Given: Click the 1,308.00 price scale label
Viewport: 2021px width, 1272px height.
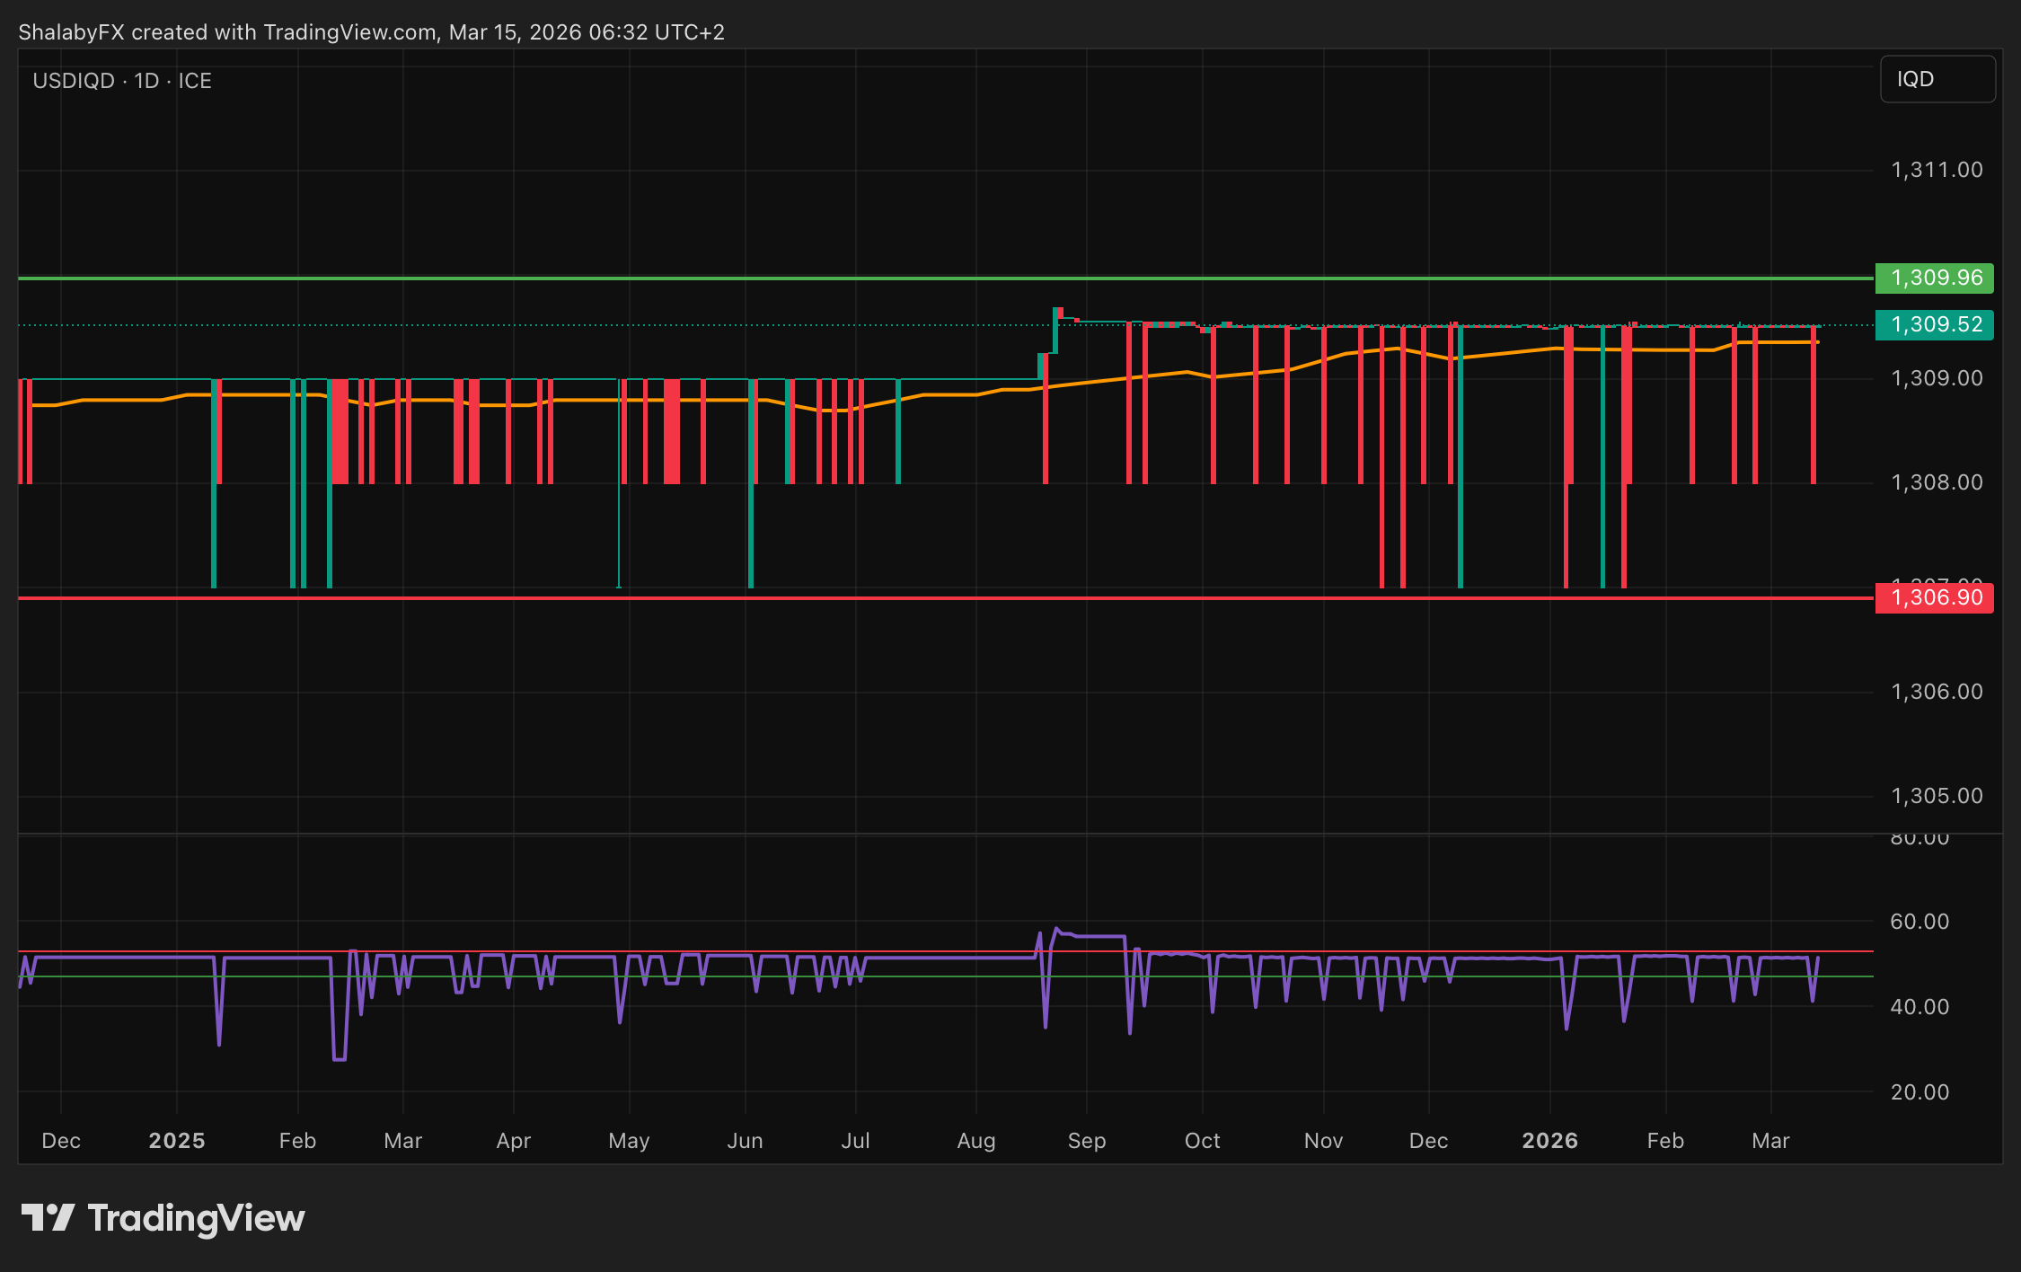Looking at the screenshot, I should [x=1937, y=482].
